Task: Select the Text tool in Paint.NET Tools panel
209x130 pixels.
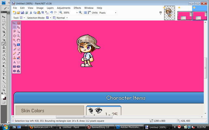Action: point(14,62)
